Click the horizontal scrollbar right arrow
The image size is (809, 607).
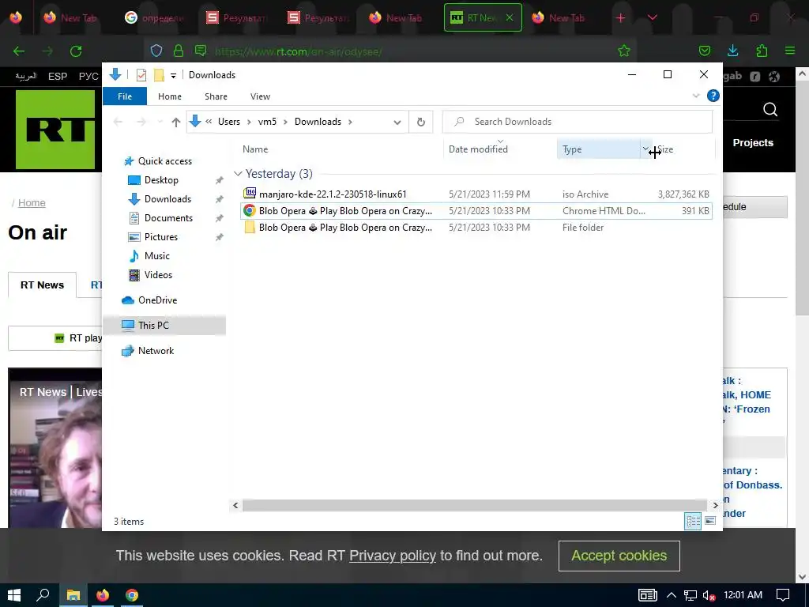[x=714, y=505]
